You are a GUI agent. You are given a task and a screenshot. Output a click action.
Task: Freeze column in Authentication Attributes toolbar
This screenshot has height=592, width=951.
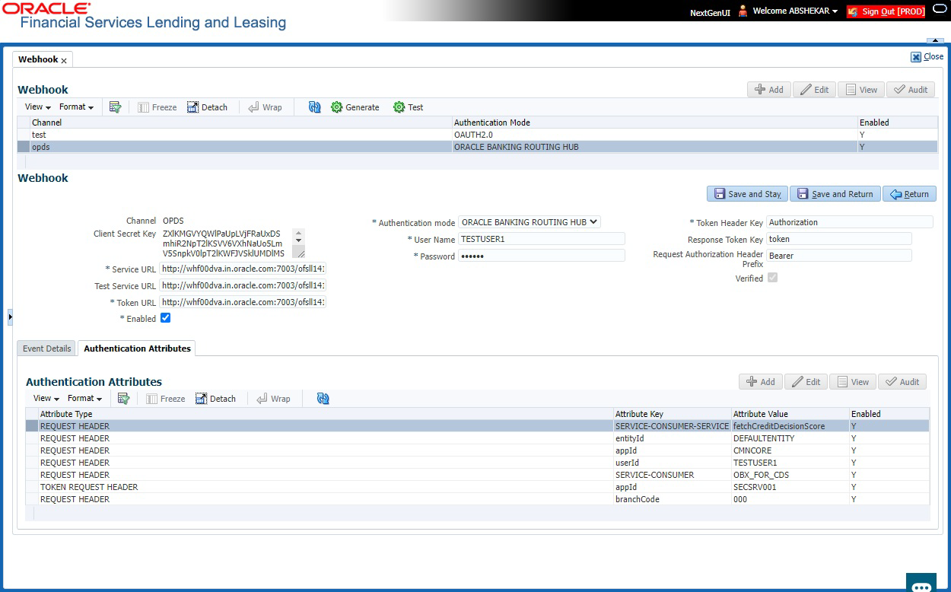(x=165, y=399)
